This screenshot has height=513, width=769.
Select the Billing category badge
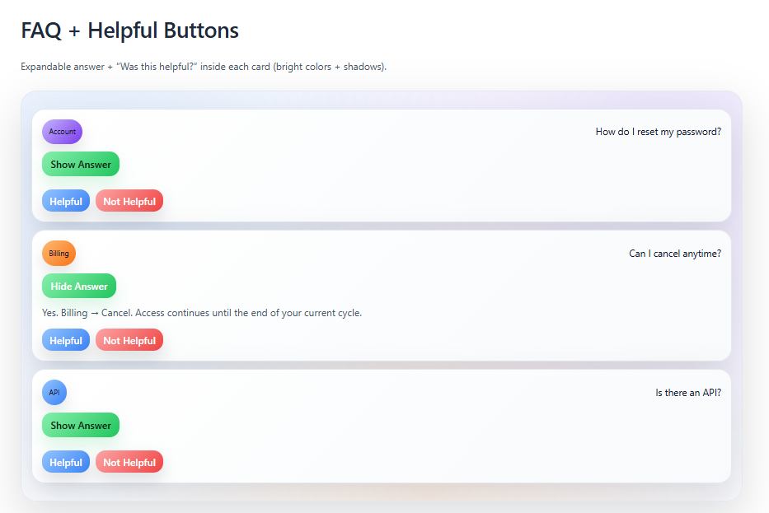(x=59, y=253)
